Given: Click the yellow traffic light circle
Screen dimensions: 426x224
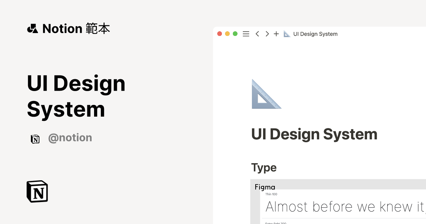Looking at the screenshot, I should click(x=227, y=33).
